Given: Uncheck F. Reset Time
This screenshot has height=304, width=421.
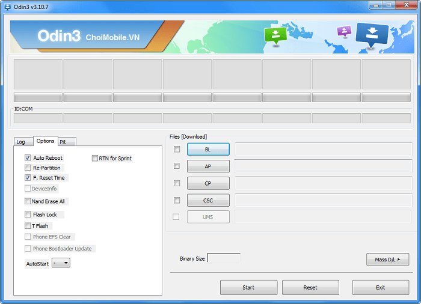Looking at the screenshot, I should point(28,178).
